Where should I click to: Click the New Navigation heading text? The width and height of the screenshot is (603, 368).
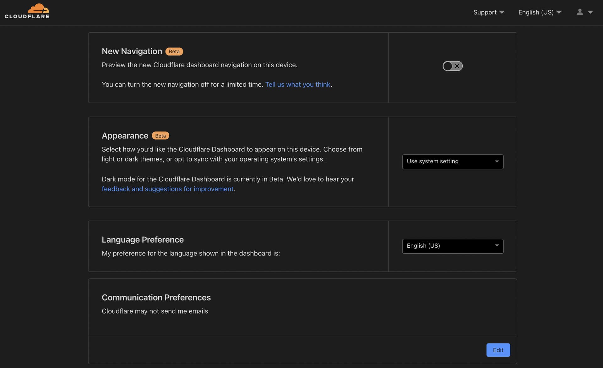(x=132, y=51)
